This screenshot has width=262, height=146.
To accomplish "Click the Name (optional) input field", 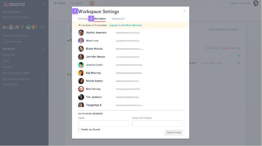I will (x=157, y=123).
